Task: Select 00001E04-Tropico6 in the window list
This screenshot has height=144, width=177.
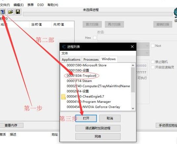Action: coord(82,76)
